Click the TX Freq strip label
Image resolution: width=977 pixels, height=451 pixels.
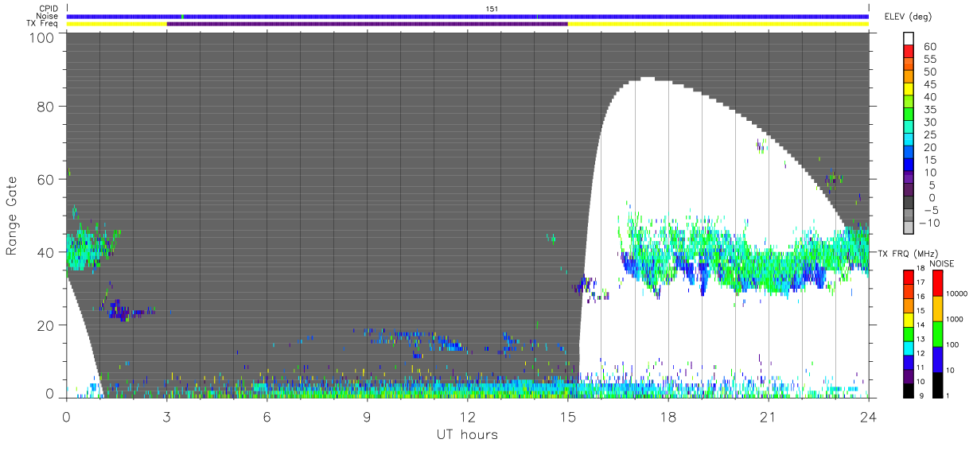[x=43, y=24]
